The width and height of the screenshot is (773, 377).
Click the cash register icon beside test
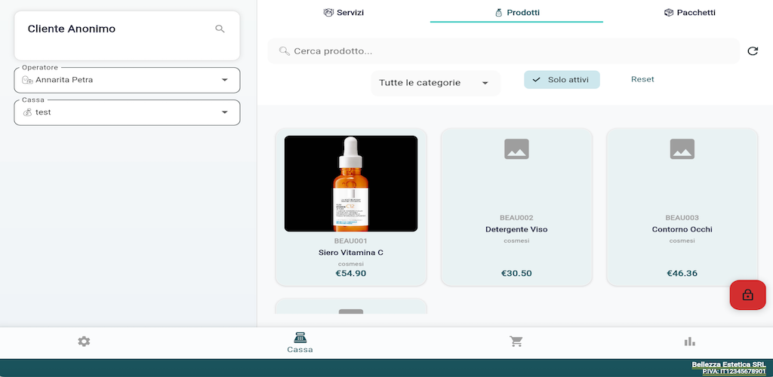coord(28,112)
